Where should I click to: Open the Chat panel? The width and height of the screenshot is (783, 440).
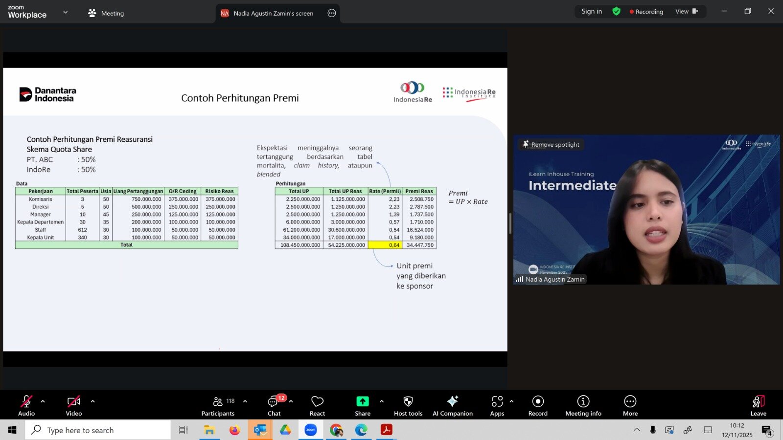coord(274,405)
